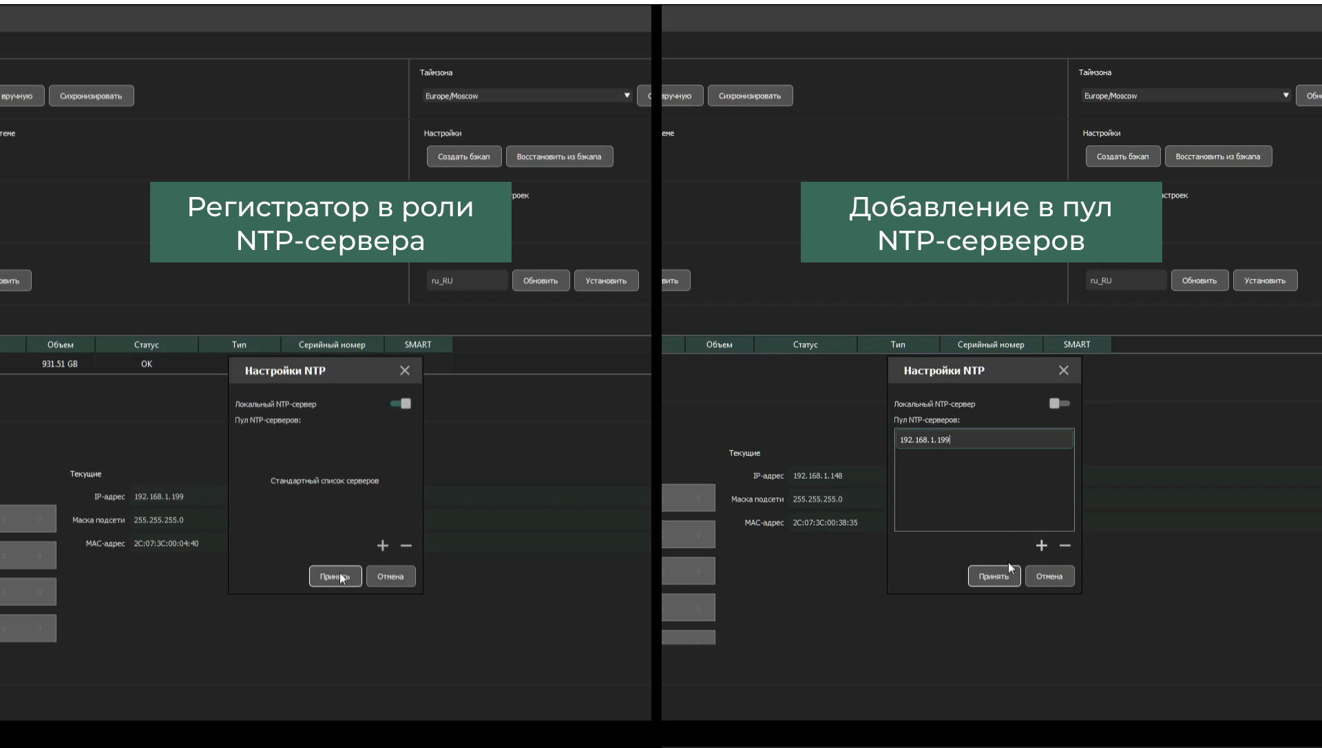1322x748 pixels.
Task: Click Серийный номер column header on right
Action: [x=991, y=344]
